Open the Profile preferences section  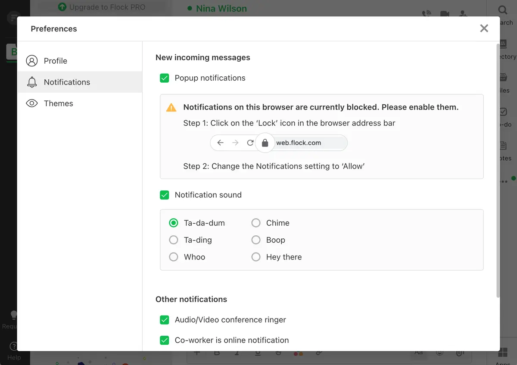coord(55,61)
